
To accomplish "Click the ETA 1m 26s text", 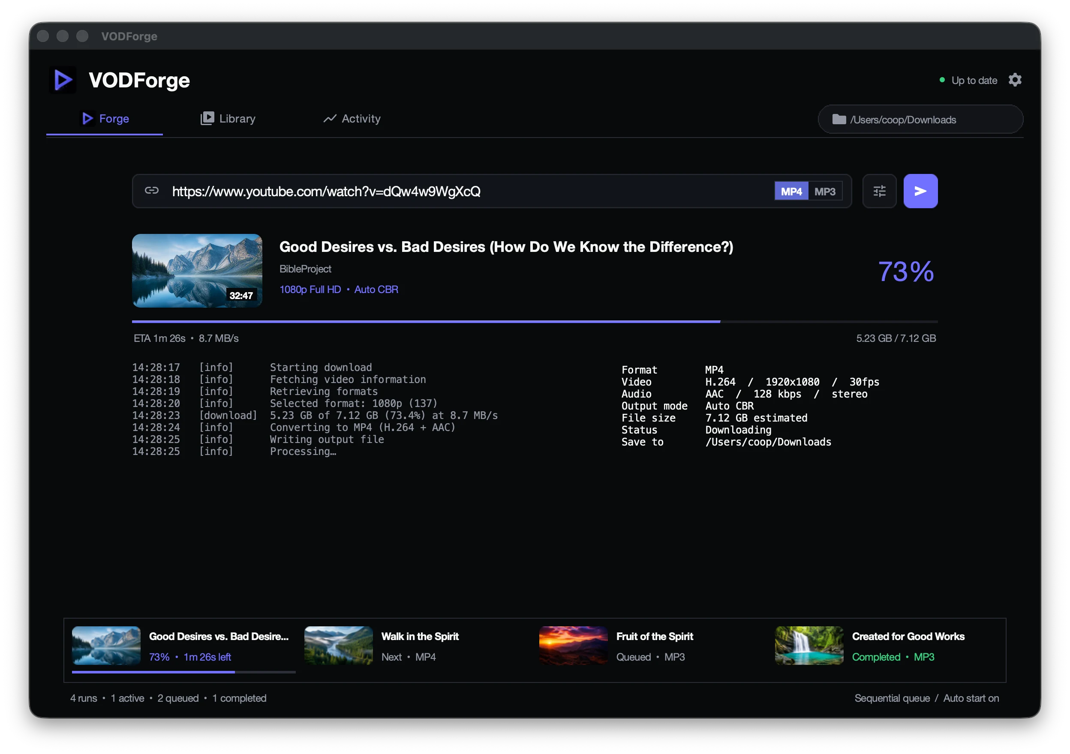I will (159, 338).
